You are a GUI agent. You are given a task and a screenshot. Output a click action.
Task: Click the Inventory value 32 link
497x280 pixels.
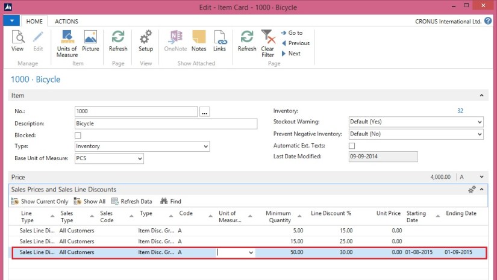tap(460, 111)
